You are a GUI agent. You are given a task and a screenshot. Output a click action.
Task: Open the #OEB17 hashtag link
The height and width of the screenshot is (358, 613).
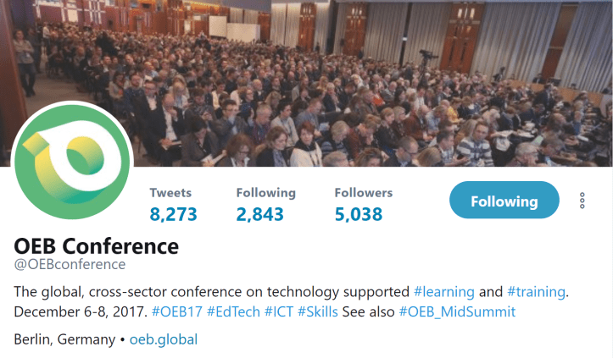(x=176, y=312)
